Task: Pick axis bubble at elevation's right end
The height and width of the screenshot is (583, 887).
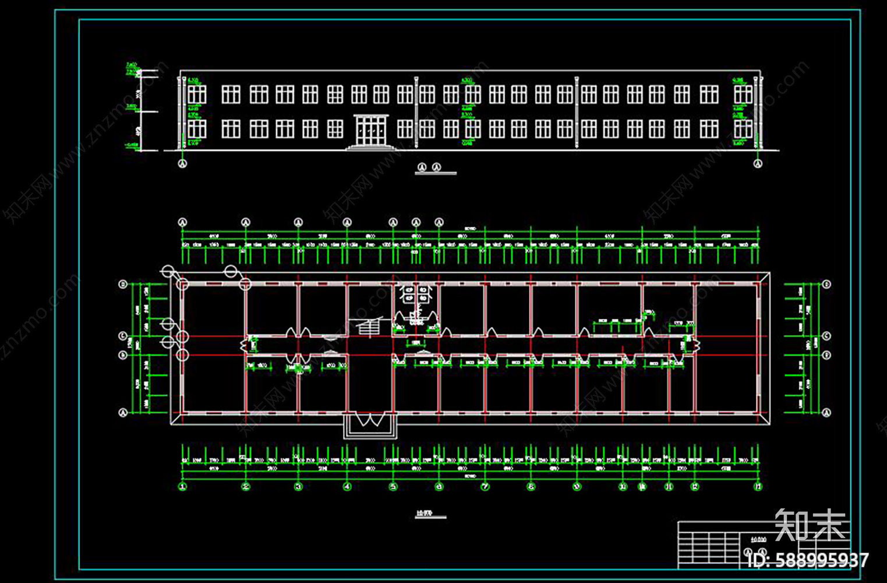Action: (758, 164)
